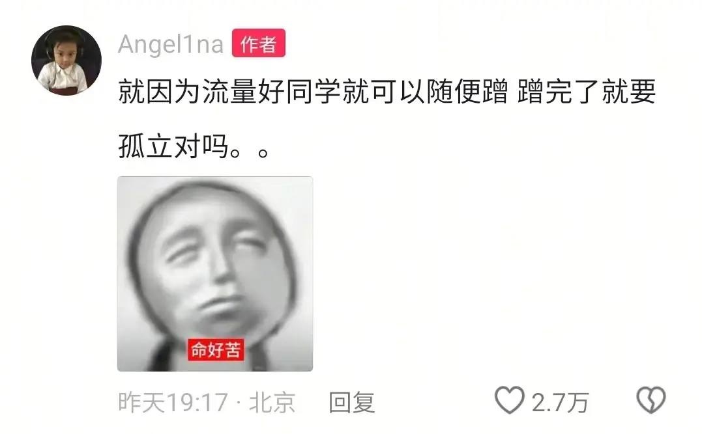Tap the red 作者 author badge
The image size is (702, 434).
[258, 44]
